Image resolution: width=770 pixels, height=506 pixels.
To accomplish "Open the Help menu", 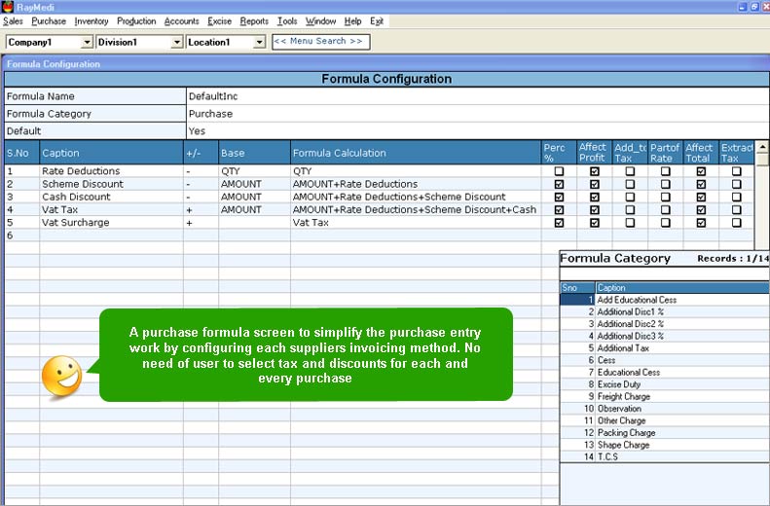I will [x=352, y=21].
